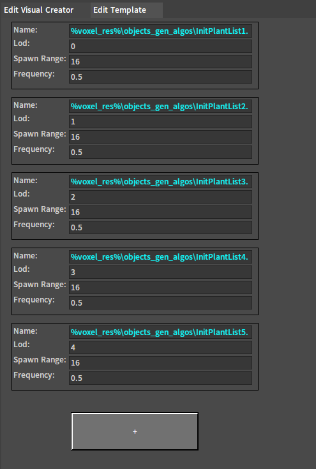
Task: Select the InitPlantList1 name field
Action: tap(160, 31)
